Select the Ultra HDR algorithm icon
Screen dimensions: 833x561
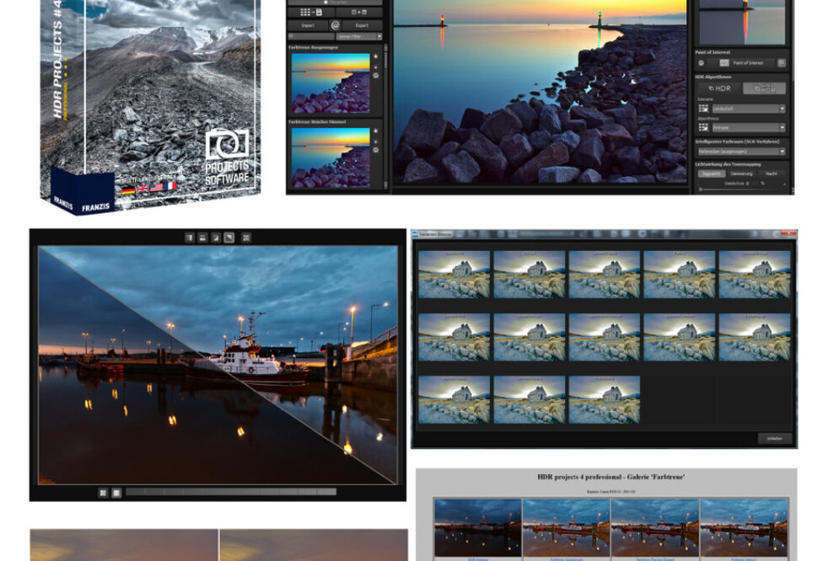(764, 88)
